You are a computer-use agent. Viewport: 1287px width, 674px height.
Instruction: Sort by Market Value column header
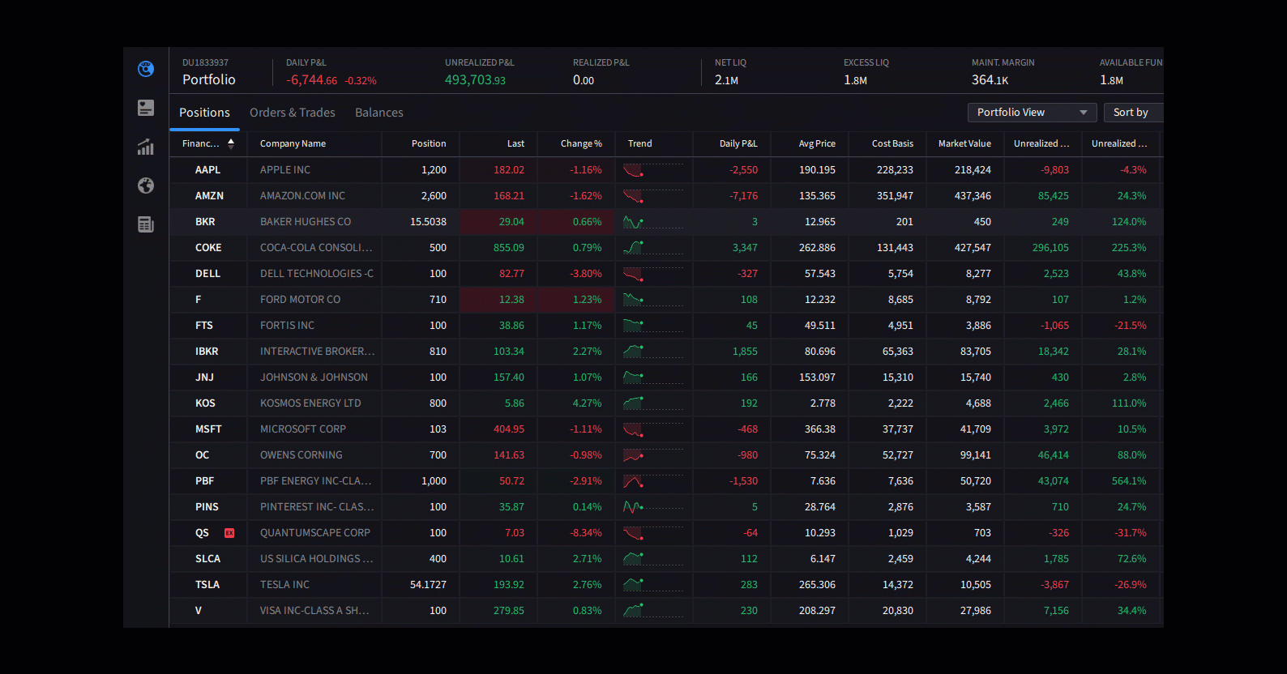pos(964,143)
